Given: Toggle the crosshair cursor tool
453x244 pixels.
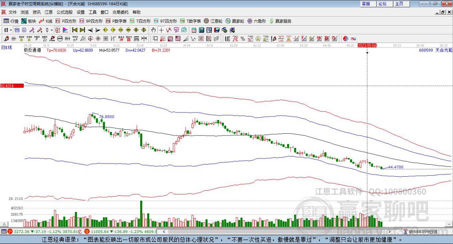Looking at the screenshot, I should pyautogui.click(x=161, y=30).
